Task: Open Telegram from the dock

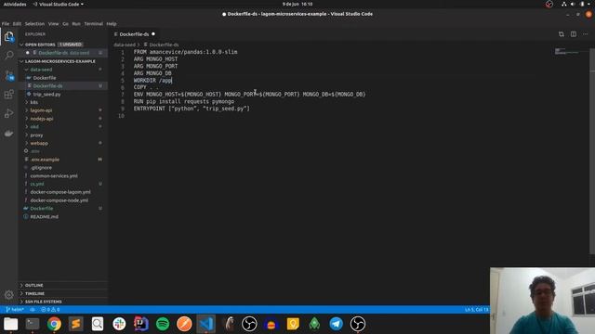Action: click(x=336, y=324)
